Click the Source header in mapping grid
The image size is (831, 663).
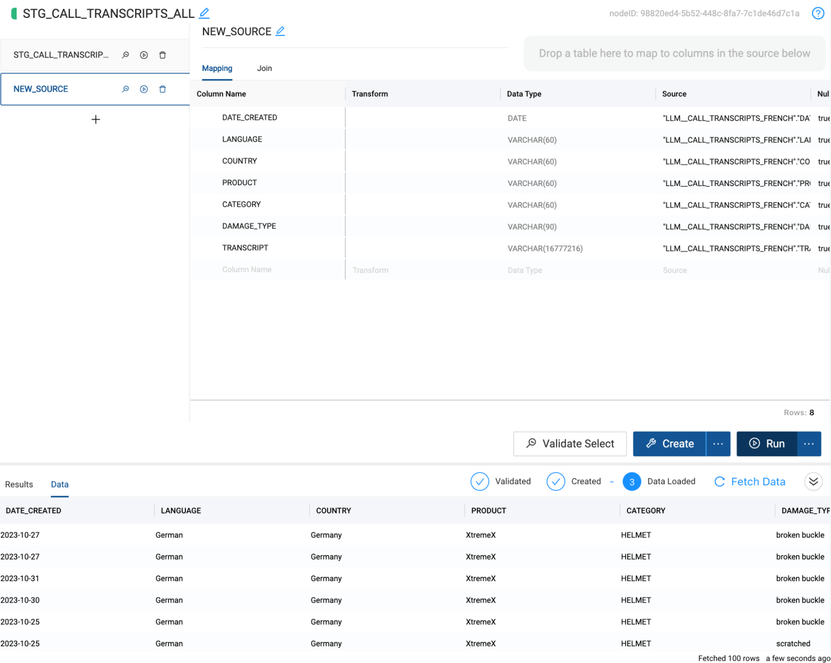coord(674,94)
